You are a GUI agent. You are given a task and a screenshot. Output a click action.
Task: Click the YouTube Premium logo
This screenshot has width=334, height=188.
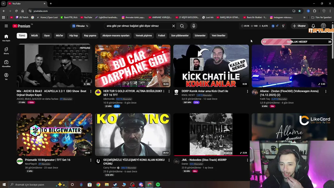[x=21, y=26]
